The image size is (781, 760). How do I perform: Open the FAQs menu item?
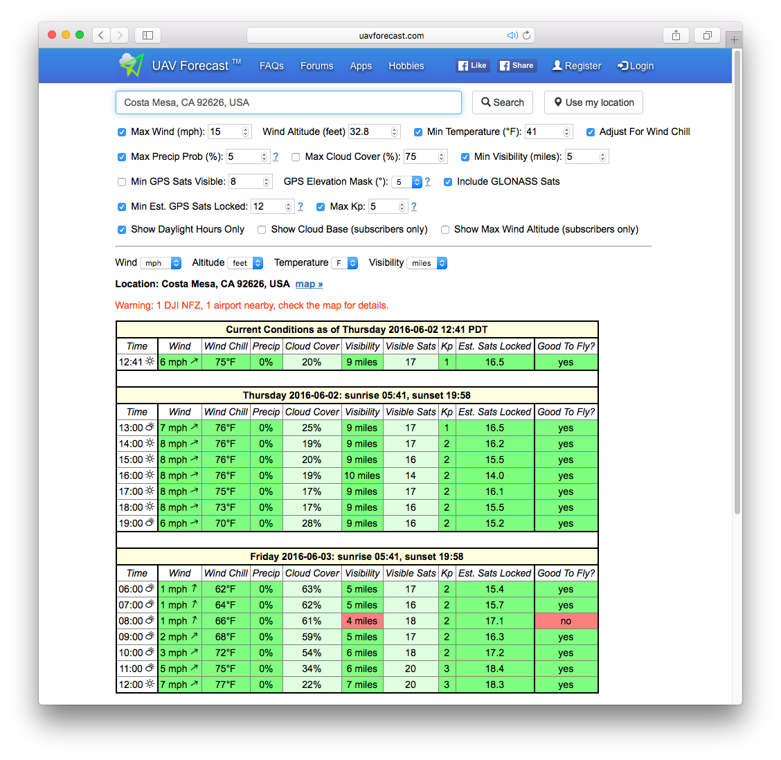271,66
